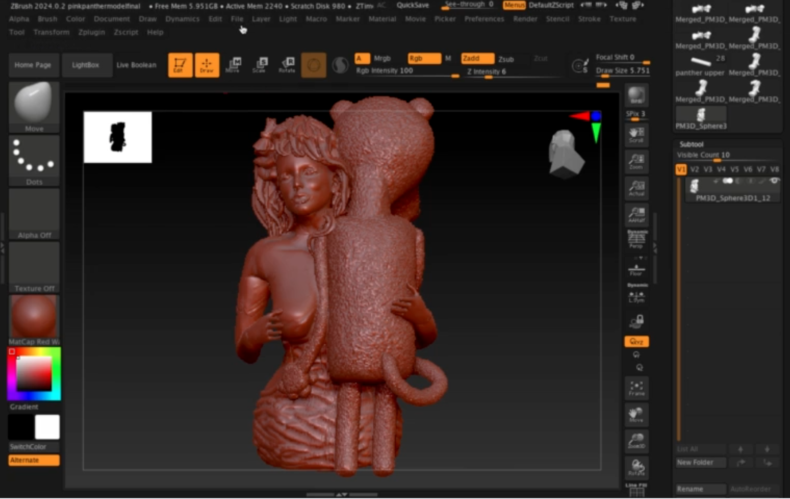Select the white secondary color swatch
Viewport: 790px width, 499px height.
click(47, 426)
